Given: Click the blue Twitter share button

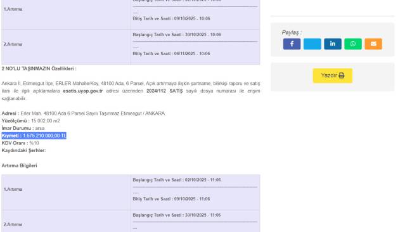Looking at the screenshot, I should (x=312, y=44).
